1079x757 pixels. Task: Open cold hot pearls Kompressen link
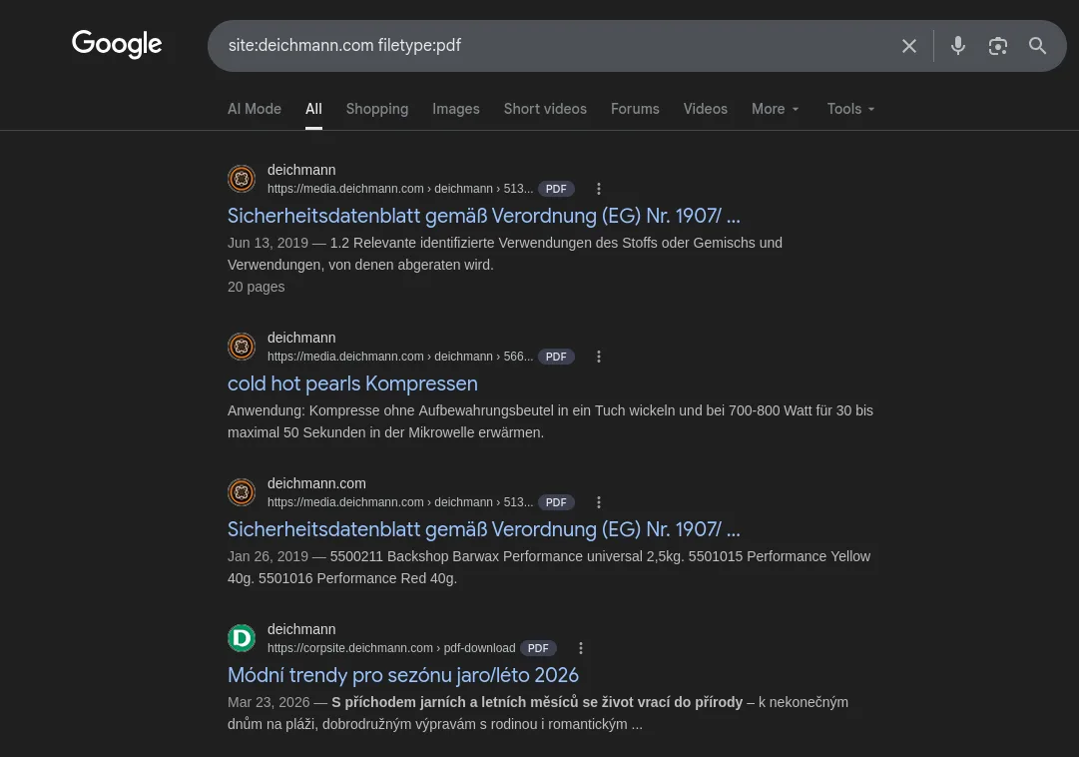coord(352,383)
